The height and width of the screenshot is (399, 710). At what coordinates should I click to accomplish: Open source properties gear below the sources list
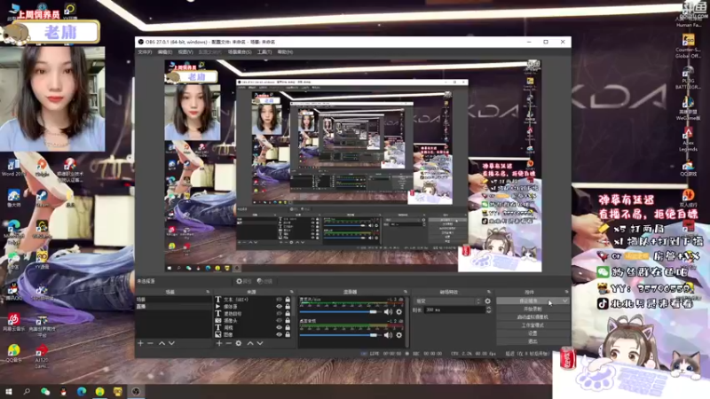point(239,343)
